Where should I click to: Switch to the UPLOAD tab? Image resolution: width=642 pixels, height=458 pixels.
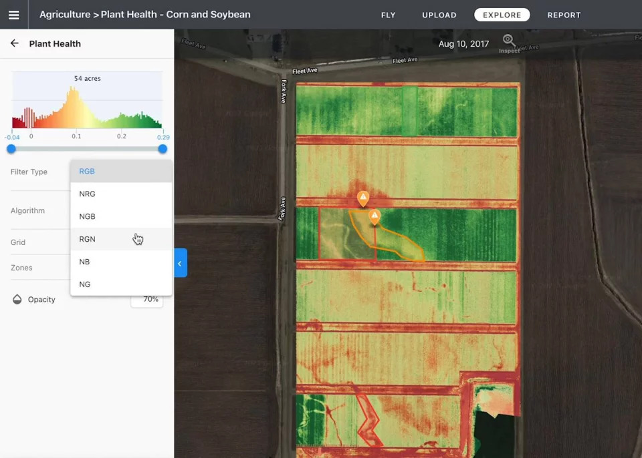439,15
